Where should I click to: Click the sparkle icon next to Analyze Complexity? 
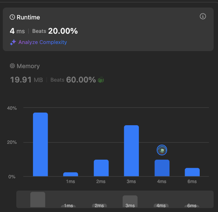(13, 42)
